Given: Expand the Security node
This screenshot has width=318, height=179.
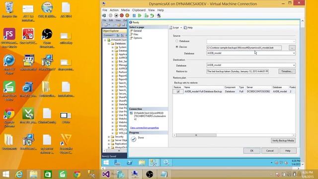Looking at the screenshot, I should point(109,137).
